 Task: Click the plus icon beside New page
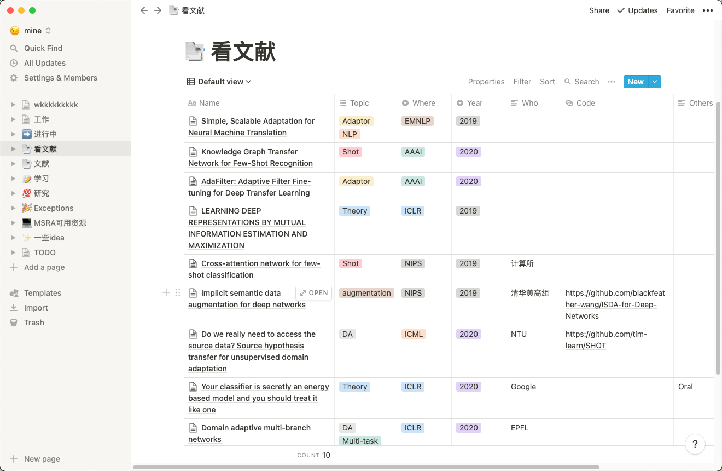pos(14,459)
